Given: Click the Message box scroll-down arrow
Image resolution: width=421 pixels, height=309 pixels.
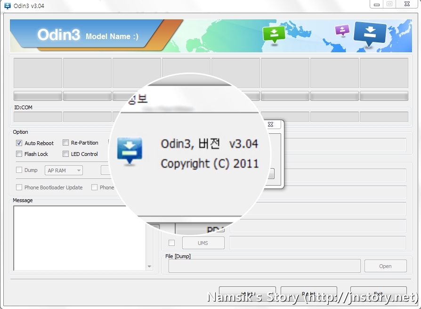Looking at the screenshot, I should [x=150, y=267].
